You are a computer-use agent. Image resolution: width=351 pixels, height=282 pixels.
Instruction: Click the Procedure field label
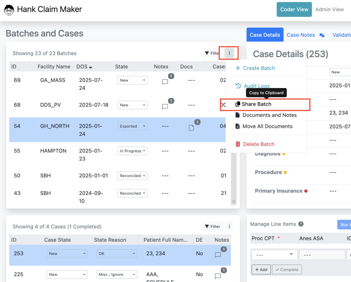[268, 172]
